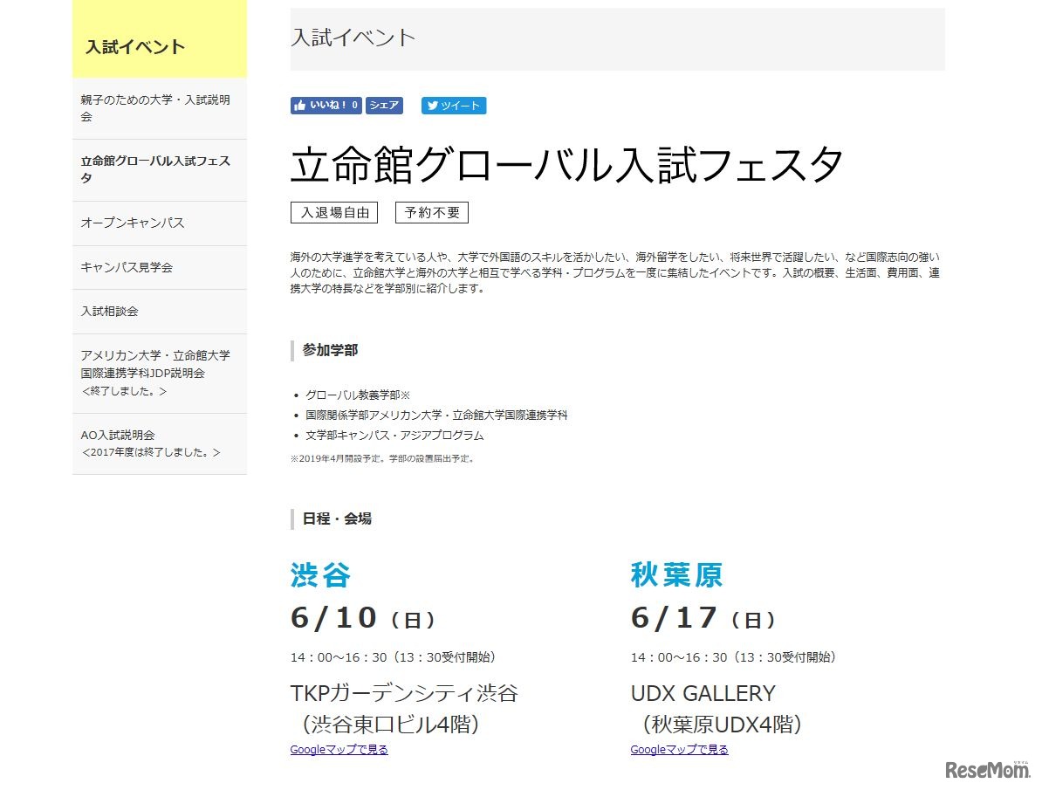Screen dimensions: 1042x790
Task: Click the ※2019年4月開設予定 footnote text
Action: coord(383,459)
